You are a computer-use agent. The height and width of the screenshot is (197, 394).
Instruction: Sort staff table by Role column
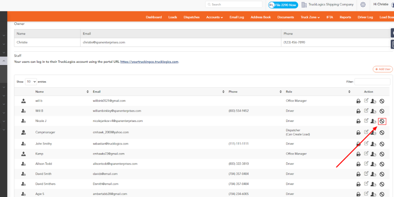click(x=349, y=92)
